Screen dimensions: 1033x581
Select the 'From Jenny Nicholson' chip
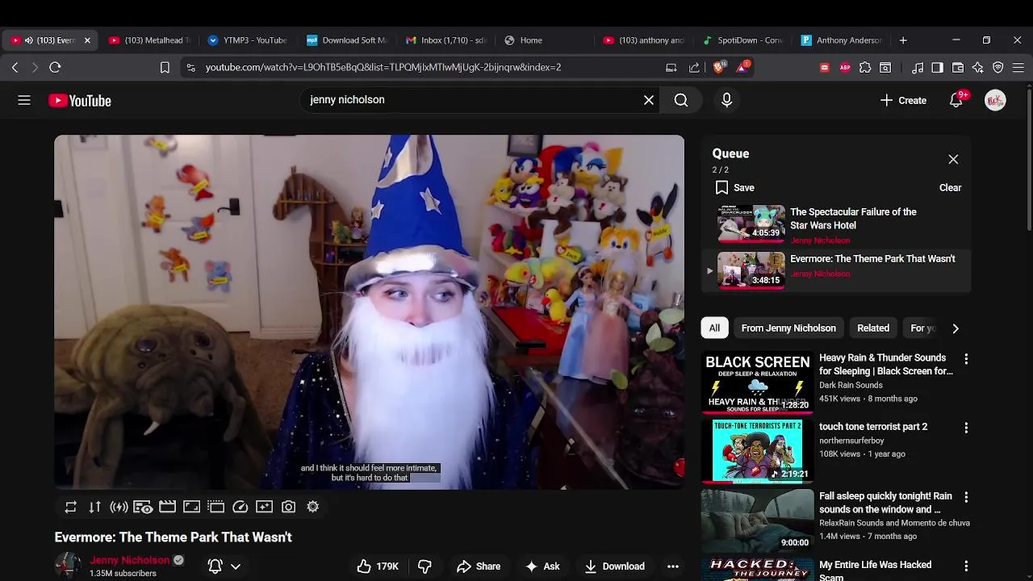coord(788,328)
